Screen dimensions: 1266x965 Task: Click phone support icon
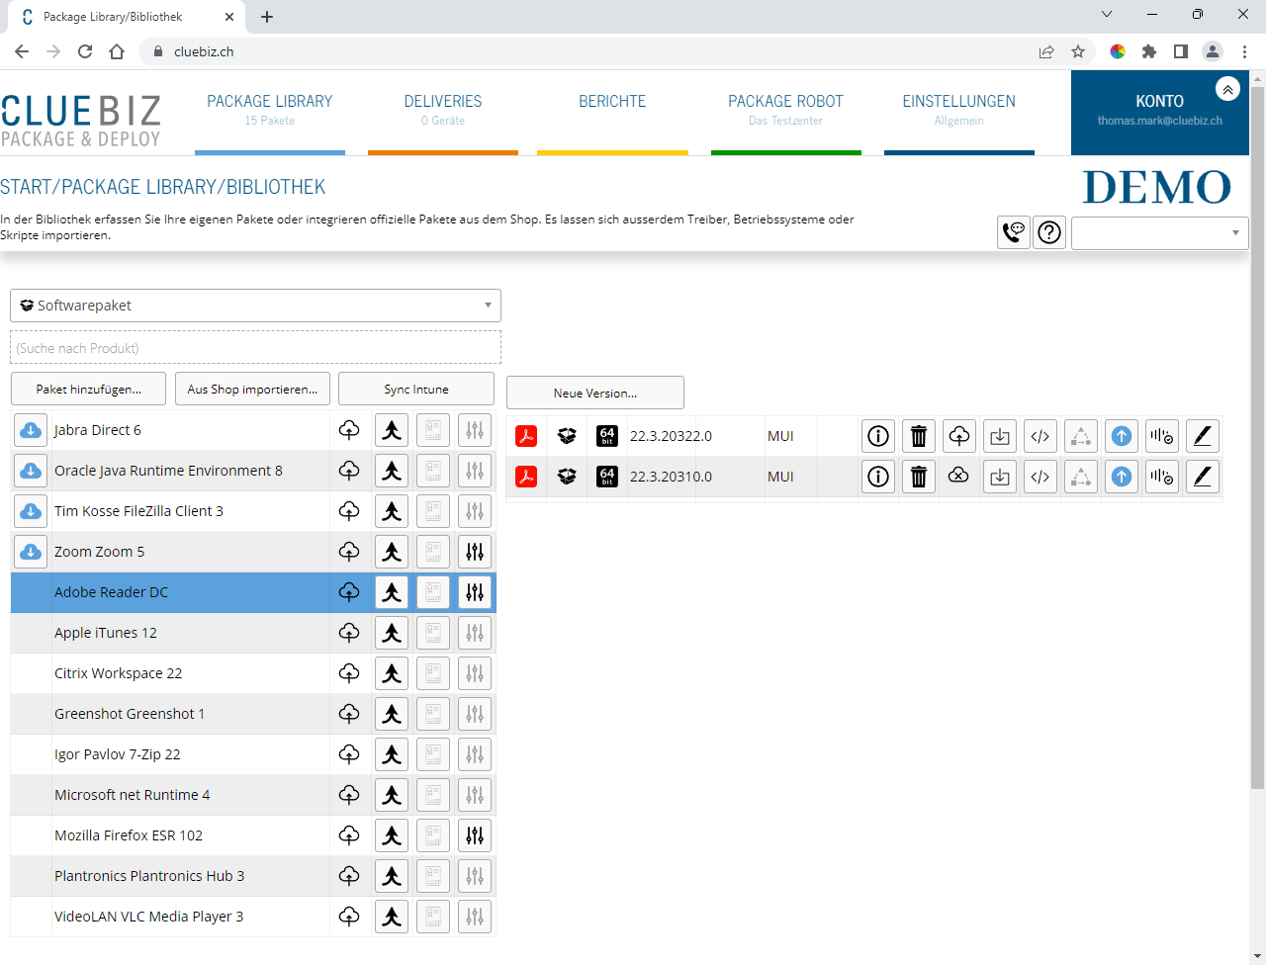[1014, 232]
